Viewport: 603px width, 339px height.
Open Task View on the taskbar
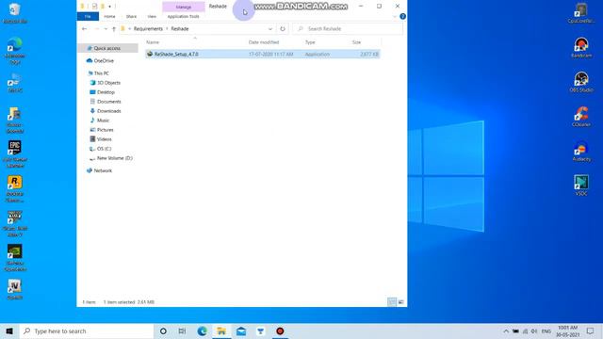click(182, 331)
